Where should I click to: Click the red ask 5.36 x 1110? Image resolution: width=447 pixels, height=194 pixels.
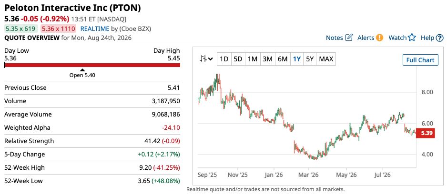click(58, 29)
